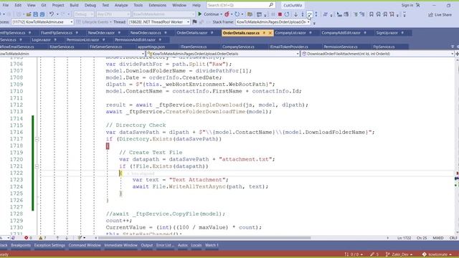Click the first bookmark toolbar icon
Image resolution: width=459 pixels, height=258 pixels.
click(372, 14)
